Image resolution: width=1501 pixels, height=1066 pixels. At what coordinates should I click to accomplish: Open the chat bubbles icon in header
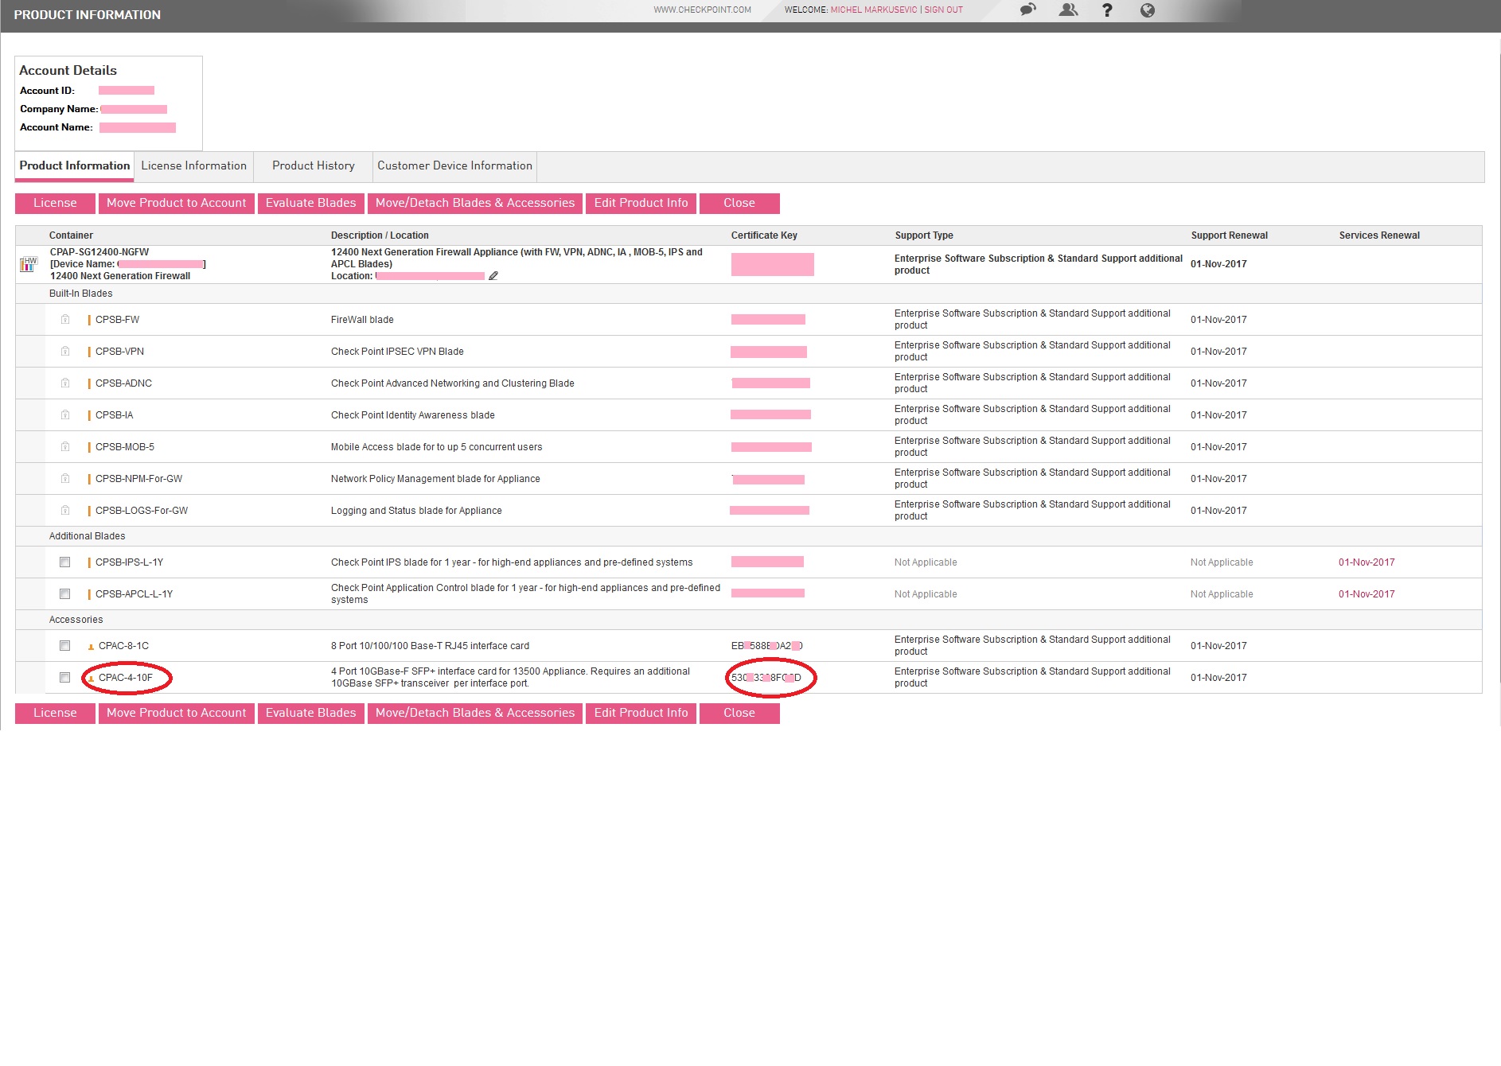[x=1028, y=10]
